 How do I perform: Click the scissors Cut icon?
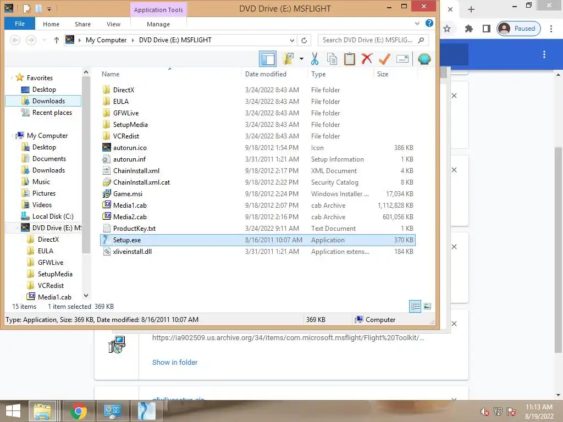(x=314, y=59)
